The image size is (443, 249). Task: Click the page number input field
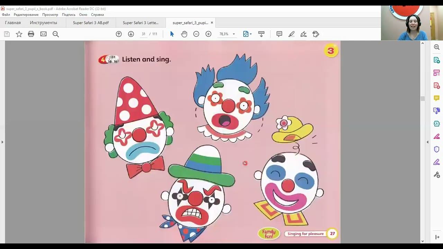(143, 34)
